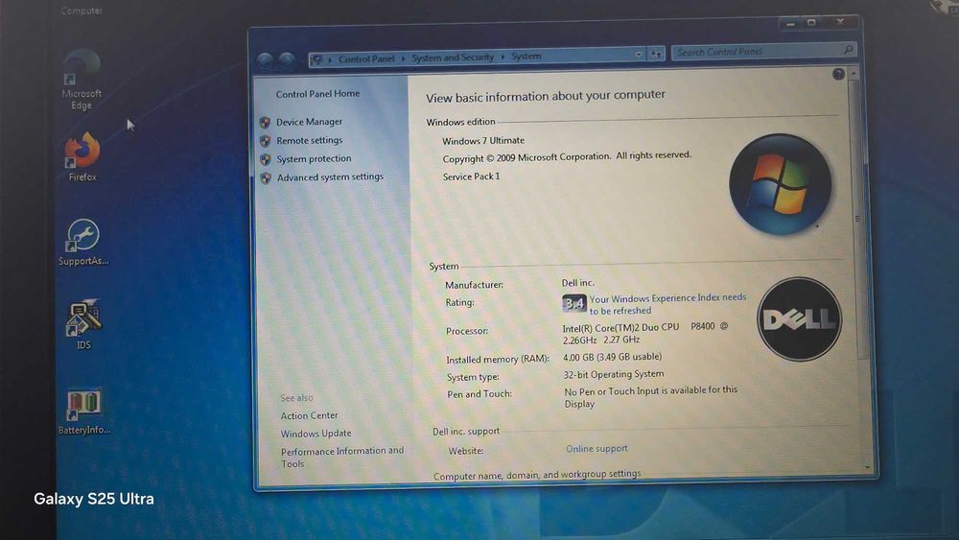Click the shield icon beside Remote settings
Image resolution: width=959 pixels, height=540 pixels.
[265, 141]
